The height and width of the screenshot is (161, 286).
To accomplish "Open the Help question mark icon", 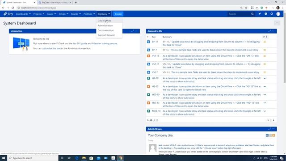I will [266, 14].
